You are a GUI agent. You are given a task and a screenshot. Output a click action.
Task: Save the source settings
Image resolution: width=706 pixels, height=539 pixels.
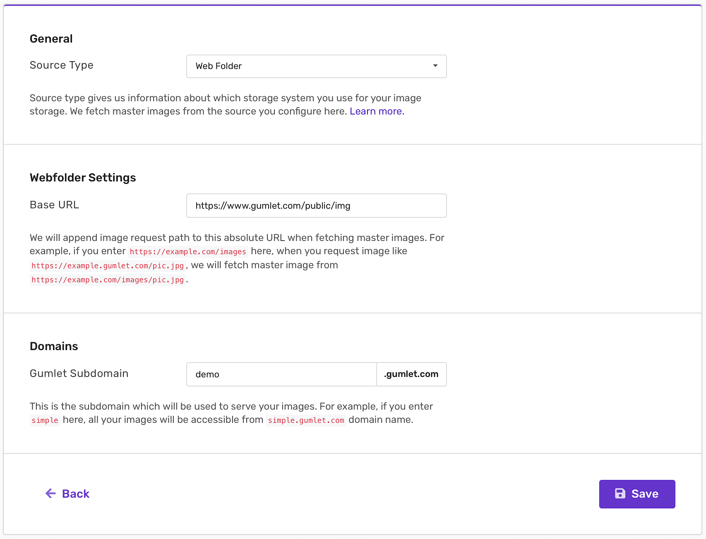coord(637,494)
